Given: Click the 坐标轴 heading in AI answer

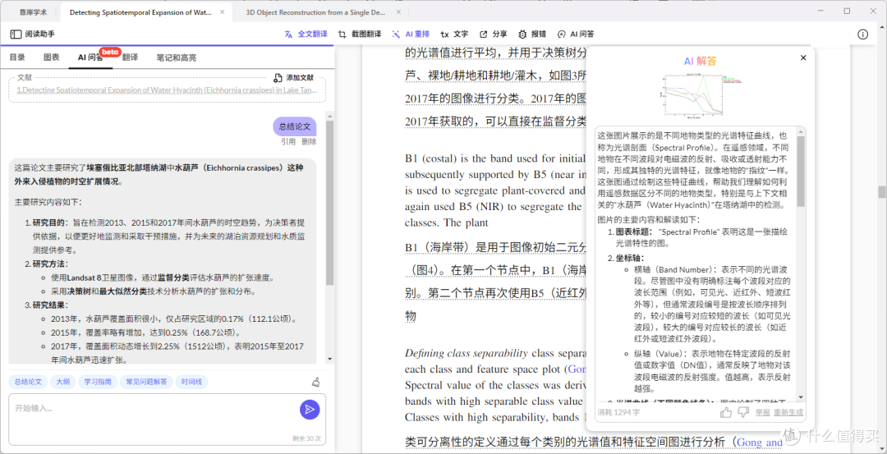Looking at the screenshot, I should click(630, 259).
